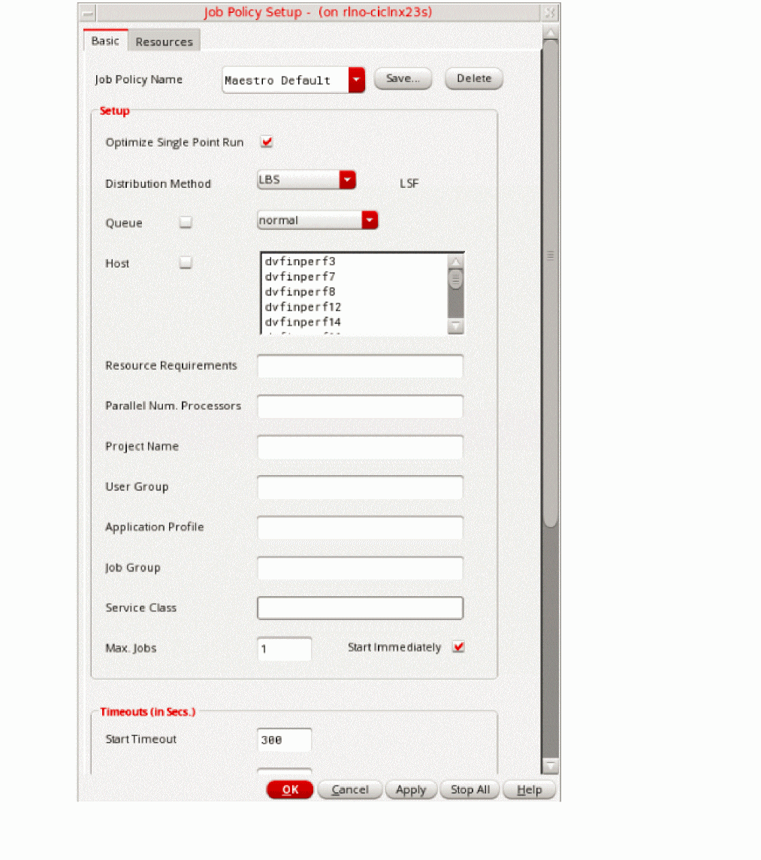761x860 pixels.
Task: Open the Job Policy Name dropdown
Action: tap(356, 80)
